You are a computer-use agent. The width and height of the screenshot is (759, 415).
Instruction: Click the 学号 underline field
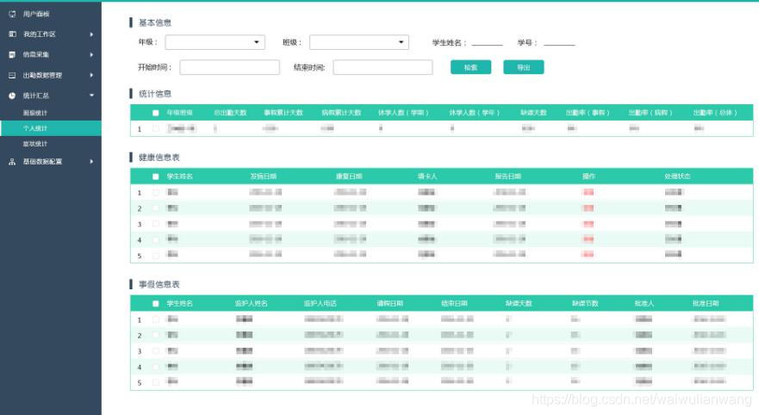pyautogui.click(x=560, y=42)
